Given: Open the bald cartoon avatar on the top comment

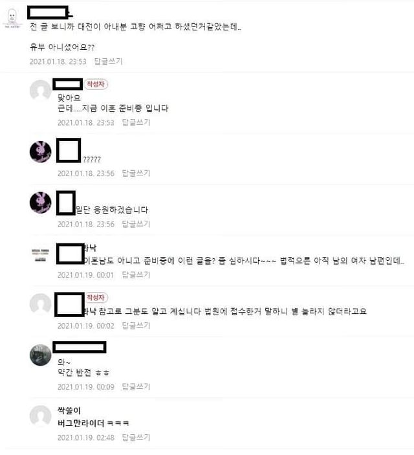Looking at the screenshot, I should 12,18.
